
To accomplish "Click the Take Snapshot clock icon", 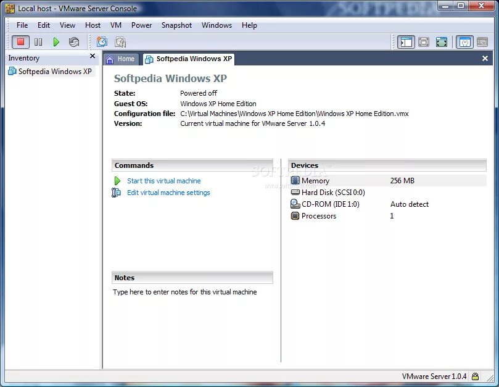I will 102,42.
